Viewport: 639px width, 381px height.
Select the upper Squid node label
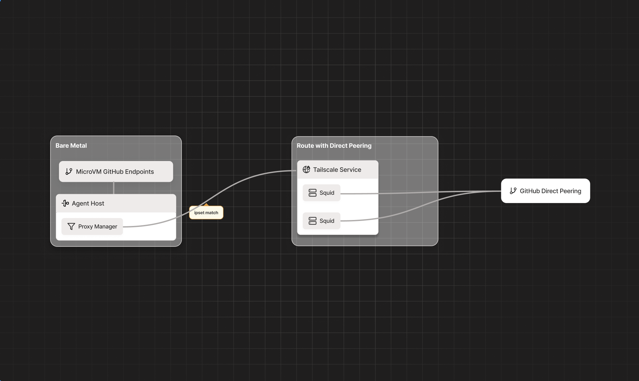click(327, 193)
